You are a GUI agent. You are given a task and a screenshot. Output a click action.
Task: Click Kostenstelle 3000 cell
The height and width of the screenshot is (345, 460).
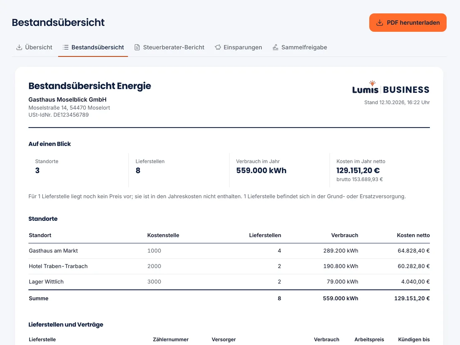tap(154, 281)
